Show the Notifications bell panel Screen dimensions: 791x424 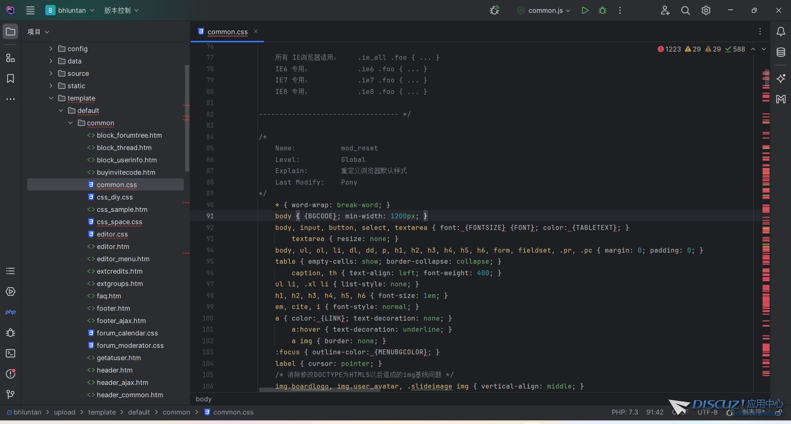tap(781, 32)
